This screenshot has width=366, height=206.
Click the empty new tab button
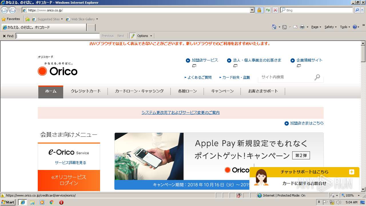pos(91,27)
